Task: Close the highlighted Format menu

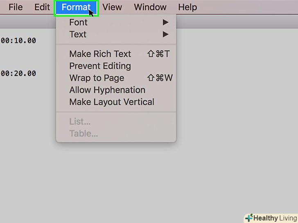Action: pyautogui.click(x=76, y=7)
